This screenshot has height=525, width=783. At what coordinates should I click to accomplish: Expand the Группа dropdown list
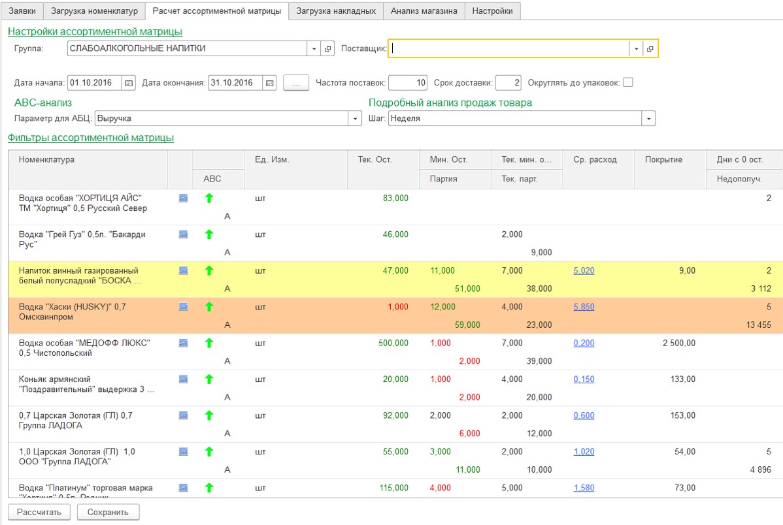click(x=314, y=49)
